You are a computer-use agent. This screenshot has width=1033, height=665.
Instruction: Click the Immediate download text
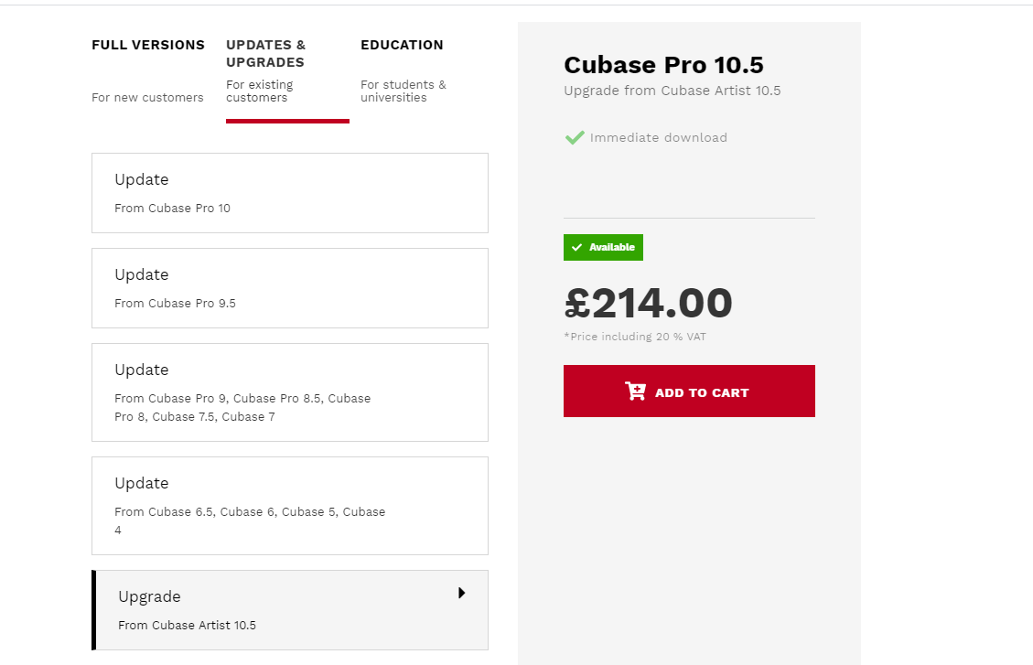point(658,138)
